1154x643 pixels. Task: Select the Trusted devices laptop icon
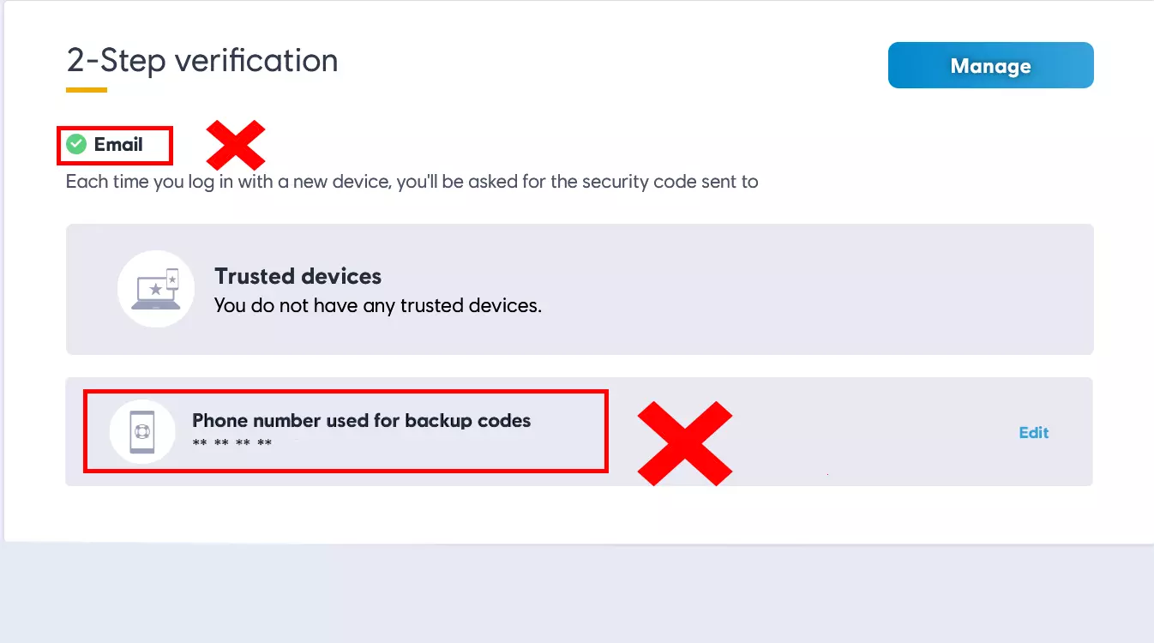(155, 289)
